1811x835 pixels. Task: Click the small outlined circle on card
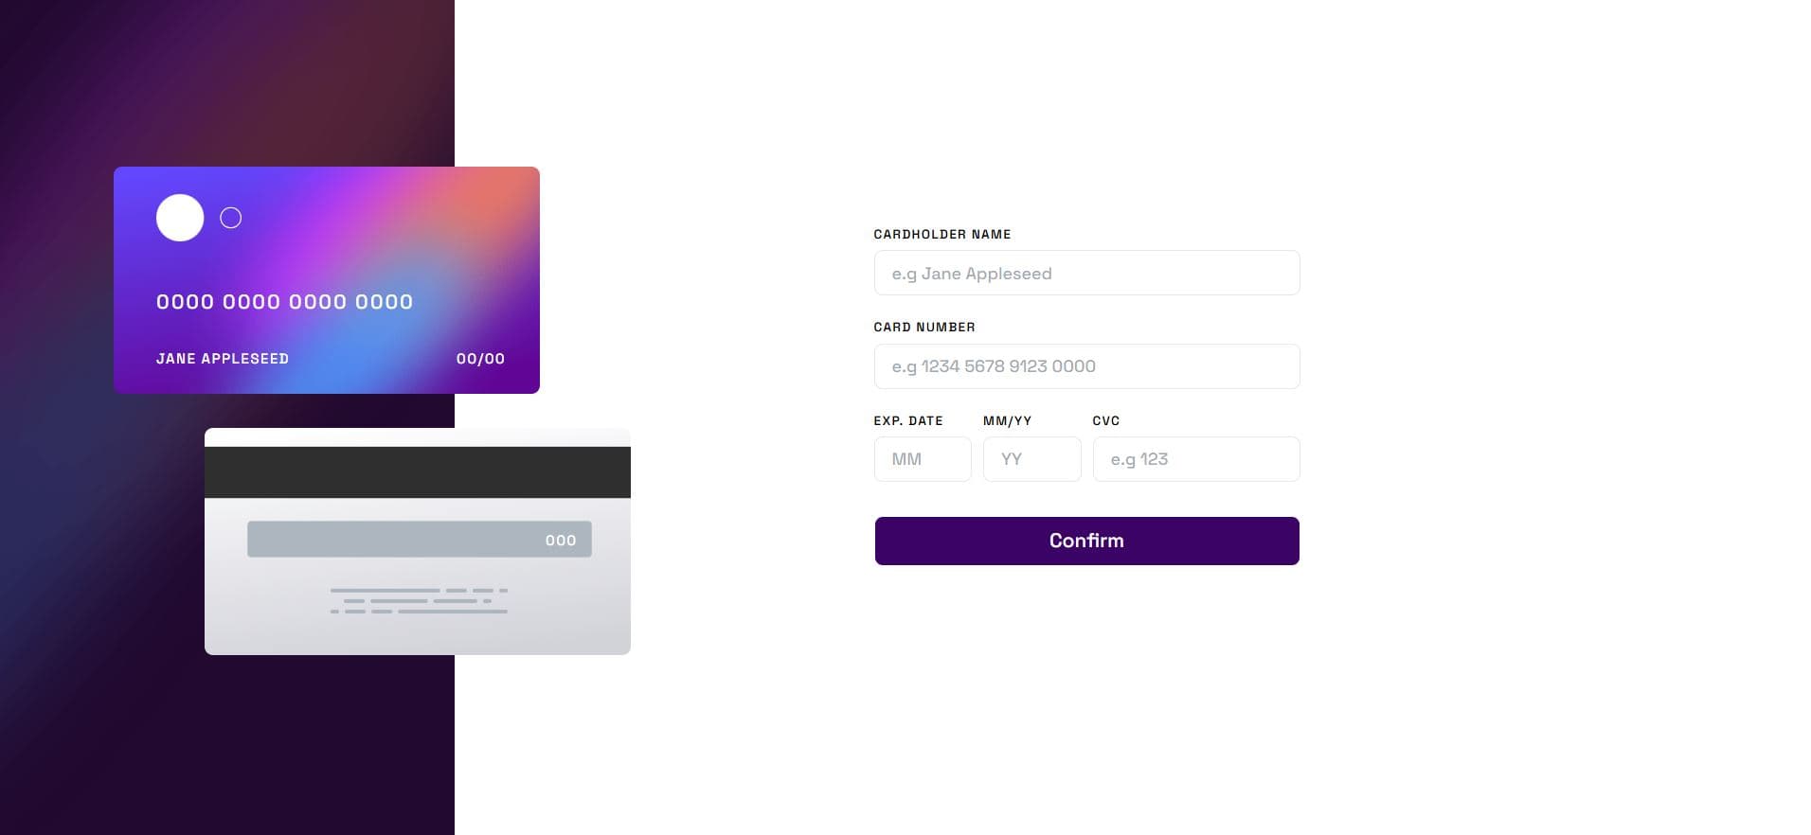pos(230,217)
